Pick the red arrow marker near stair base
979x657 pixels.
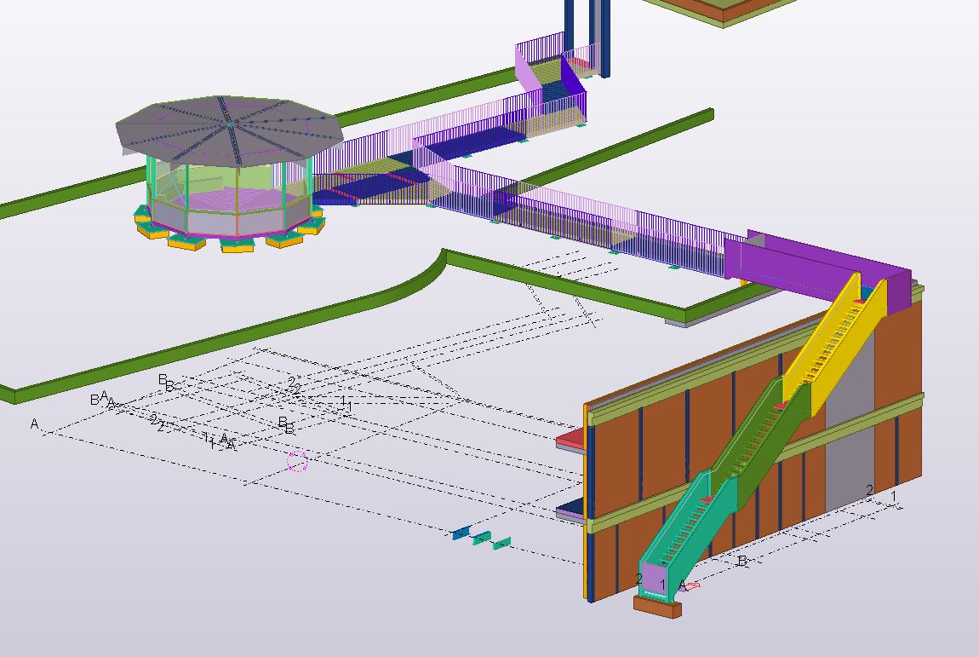click(692, 585)
